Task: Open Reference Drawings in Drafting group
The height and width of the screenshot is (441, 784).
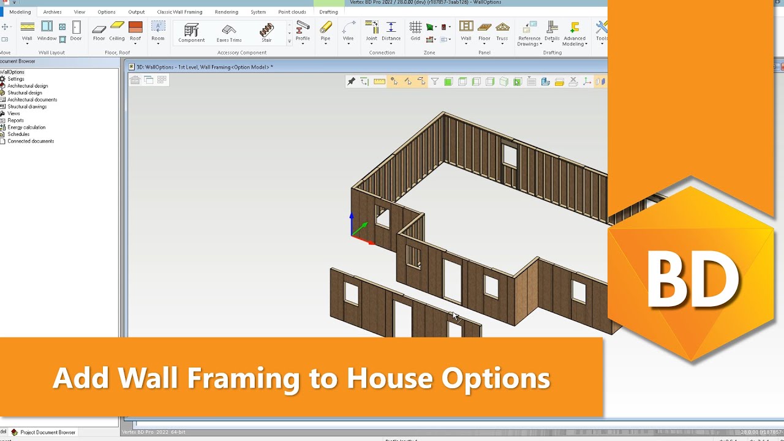Action: (529, 34)
